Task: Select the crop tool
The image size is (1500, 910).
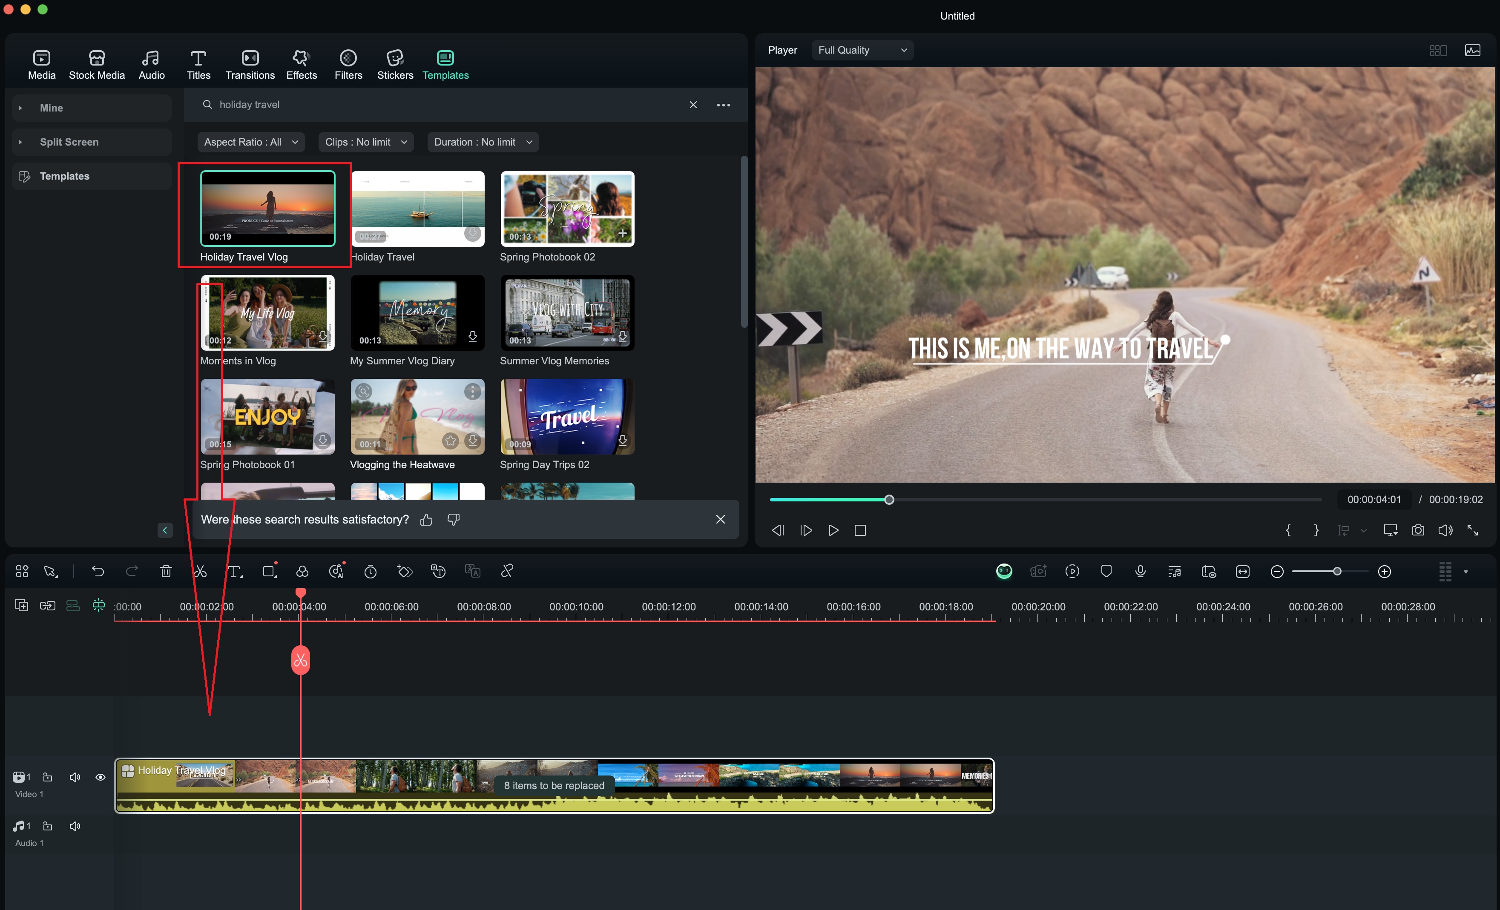Action: click(269, 571)
